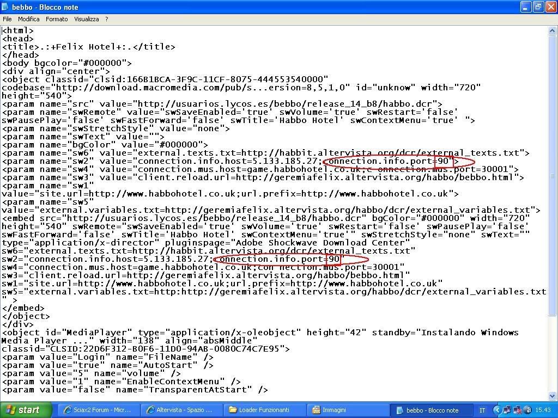The width and height of the screenshot is (558, 418).
Task: Click the type="application/x-director" line
Action: tap(205, 243)
